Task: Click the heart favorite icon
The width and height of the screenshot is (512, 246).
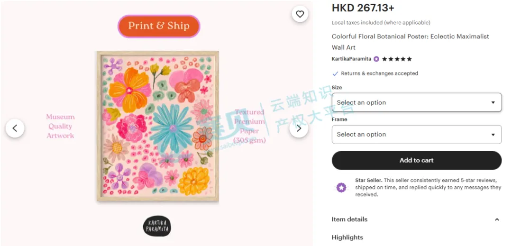Action: pos(300,14)
